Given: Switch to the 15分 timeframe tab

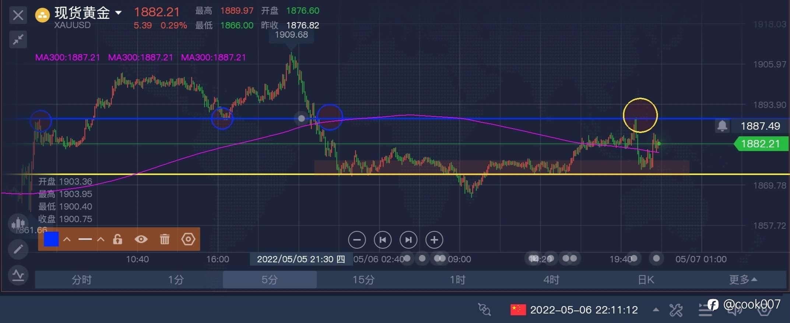Looking at the screenshot, I should 364,280.
